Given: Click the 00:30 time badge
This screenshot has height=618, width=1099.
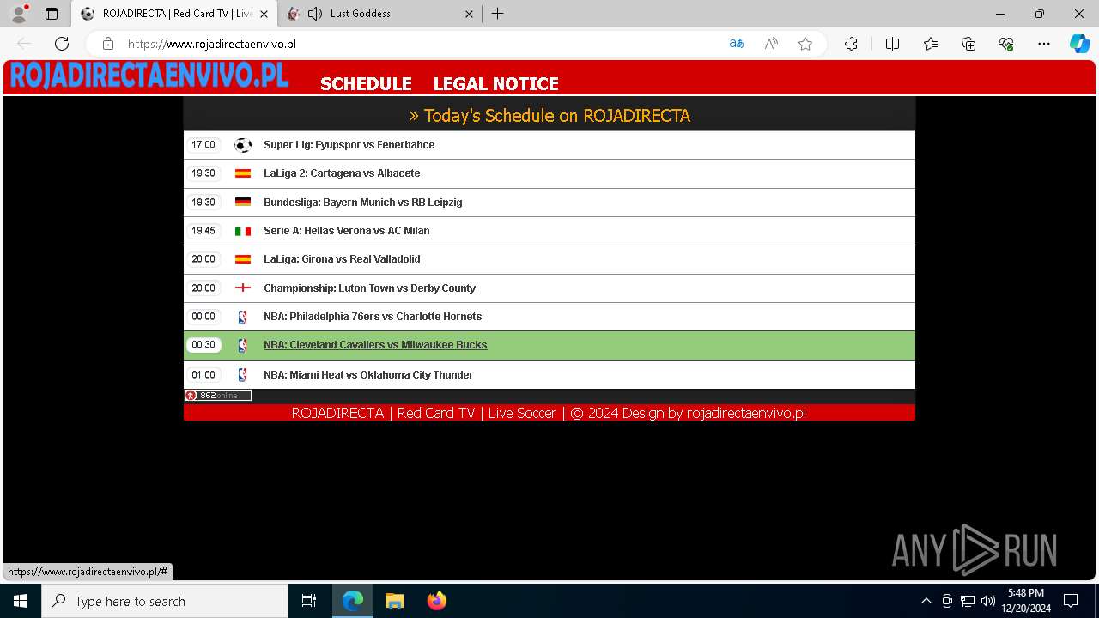Looking at the screenshot, I should [203, 345].
